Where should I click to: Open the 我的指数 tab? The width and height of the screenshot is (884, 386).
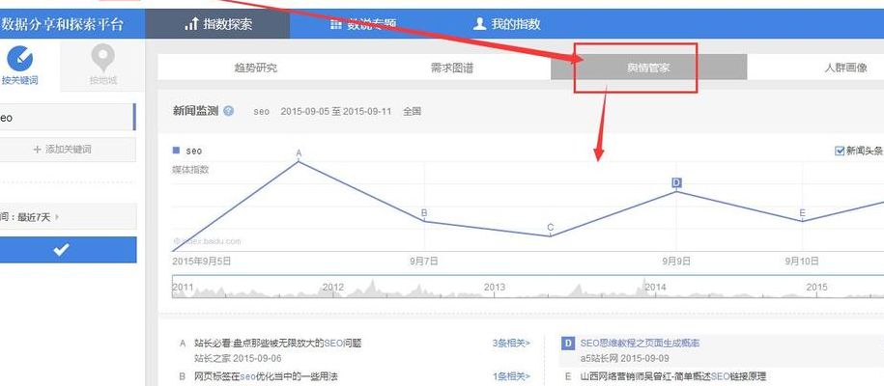[507, 24]
